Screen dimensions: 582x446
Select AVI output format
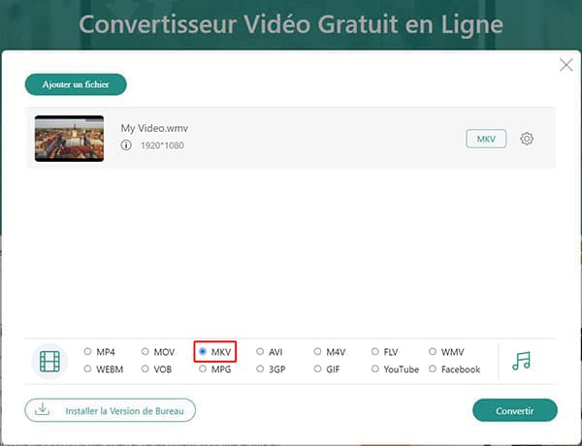click(260, 351)
